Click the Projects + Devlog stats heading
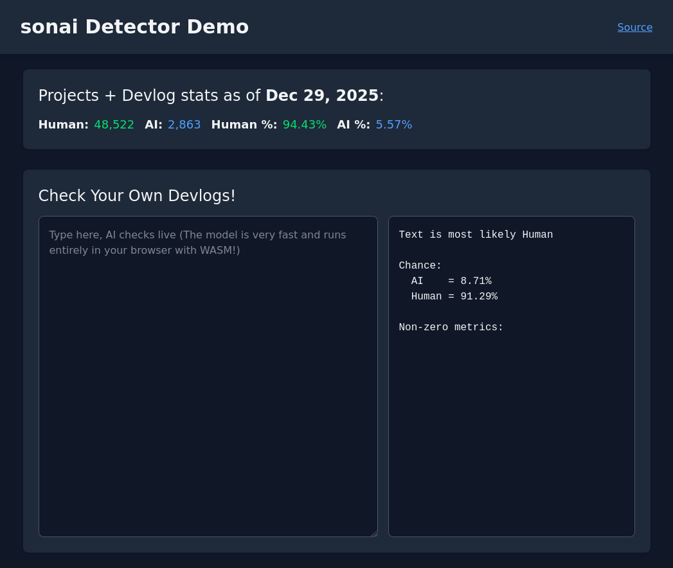 tap(149, 96)
